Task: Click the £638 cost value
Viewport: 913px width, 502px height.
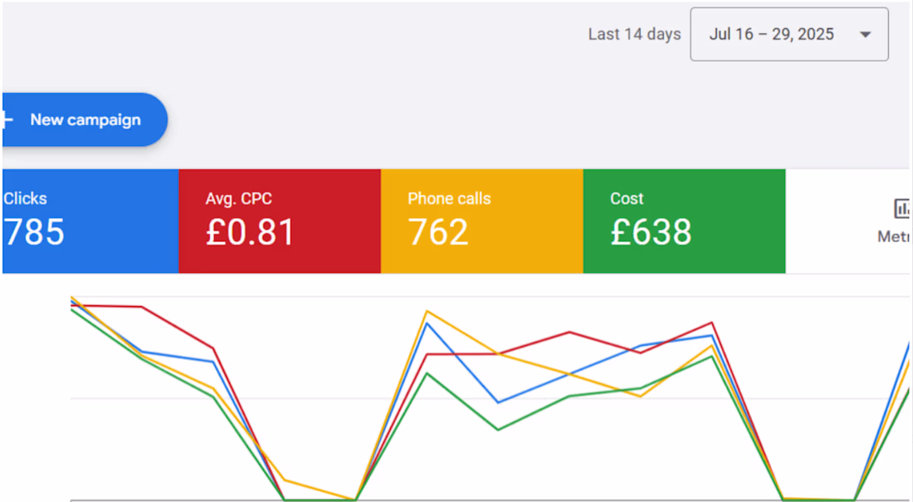Action: pyautogui.click(x=651, y=232)
